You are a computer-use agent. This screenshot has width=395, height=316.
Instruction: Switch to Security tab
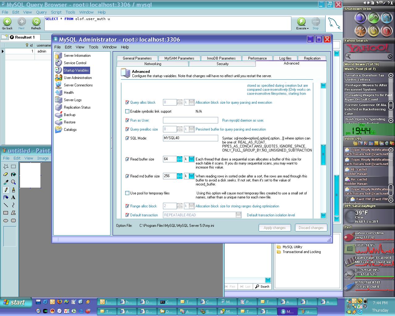tap(222, 64)
